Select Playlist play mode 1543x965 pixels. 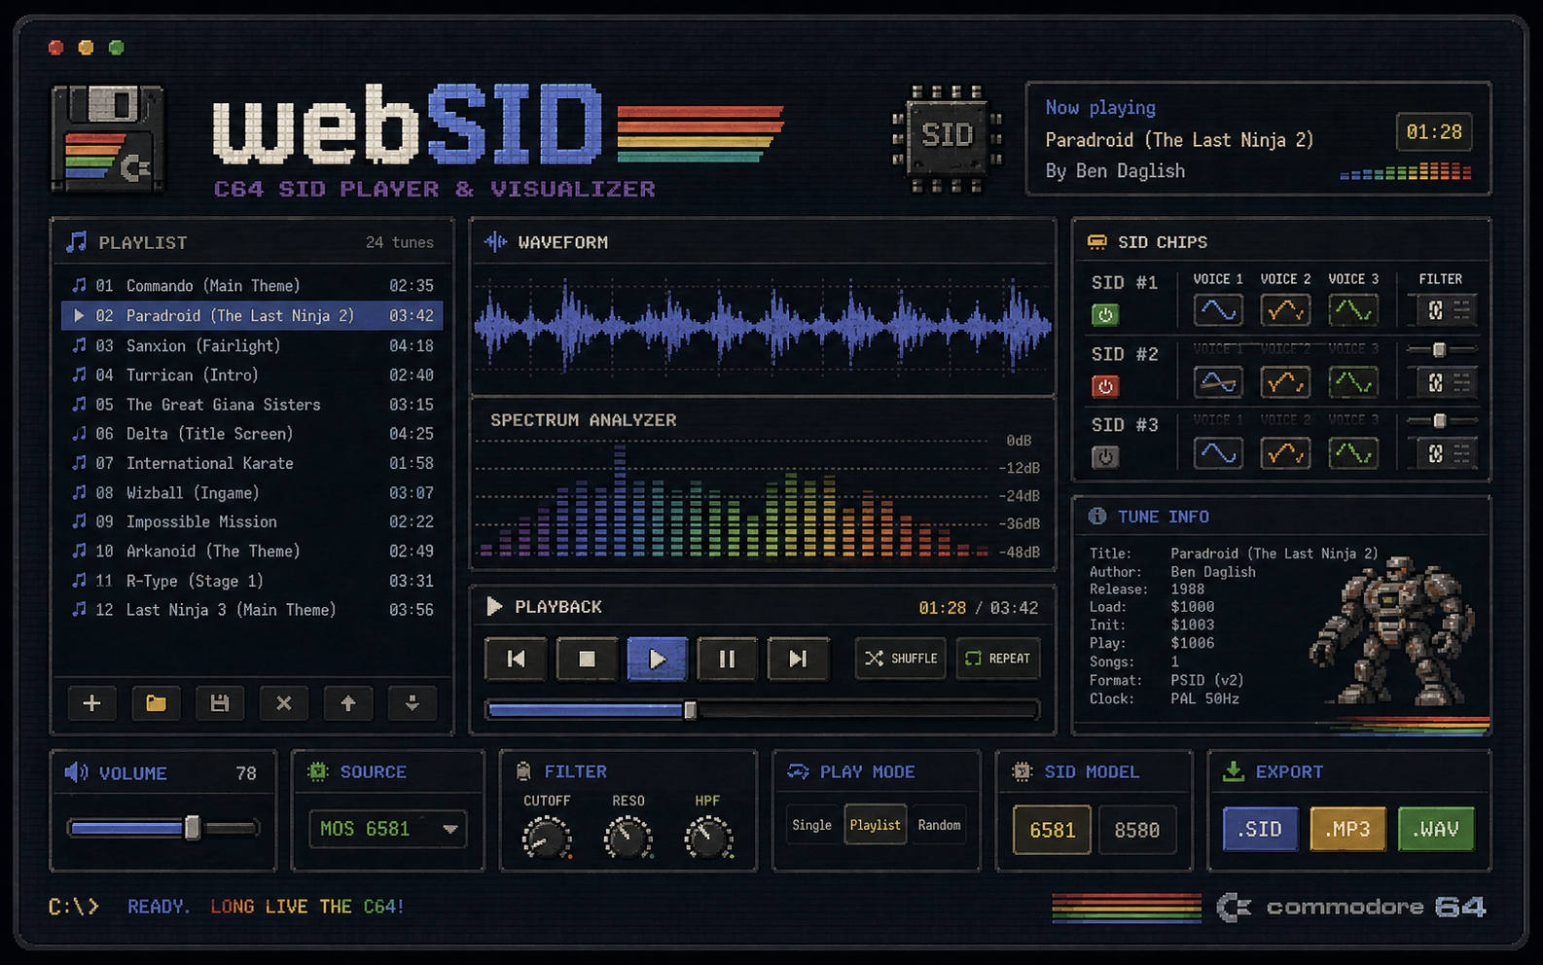(876, 825)
